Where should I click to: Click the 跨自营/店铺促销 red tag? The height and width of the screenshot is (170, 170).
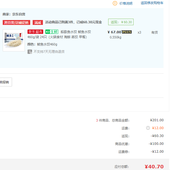click(16, 22)
